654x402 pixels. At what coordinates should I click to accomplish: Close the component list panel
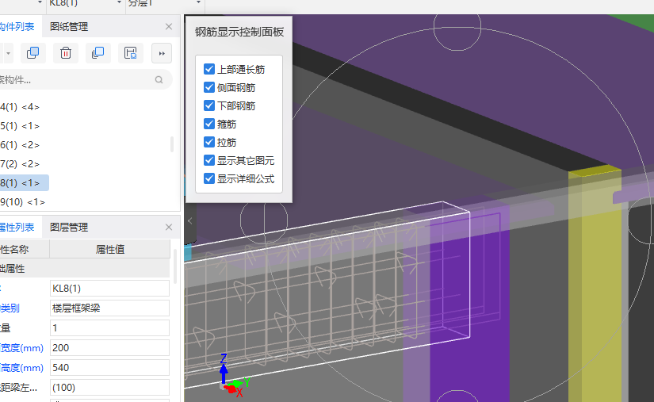point(169,27)
